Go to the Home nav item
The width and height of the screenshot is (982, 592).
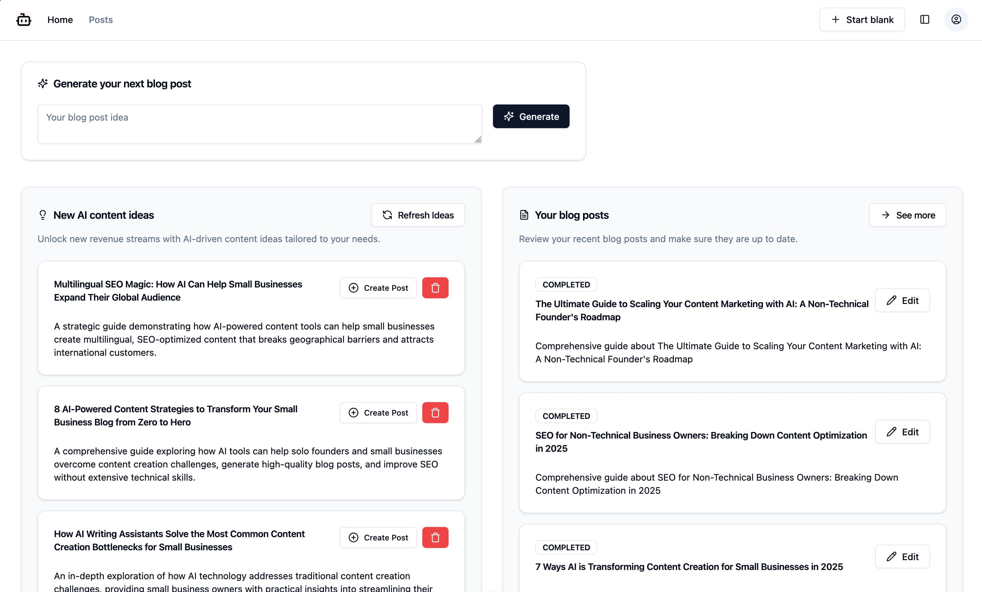pos(60,19)
